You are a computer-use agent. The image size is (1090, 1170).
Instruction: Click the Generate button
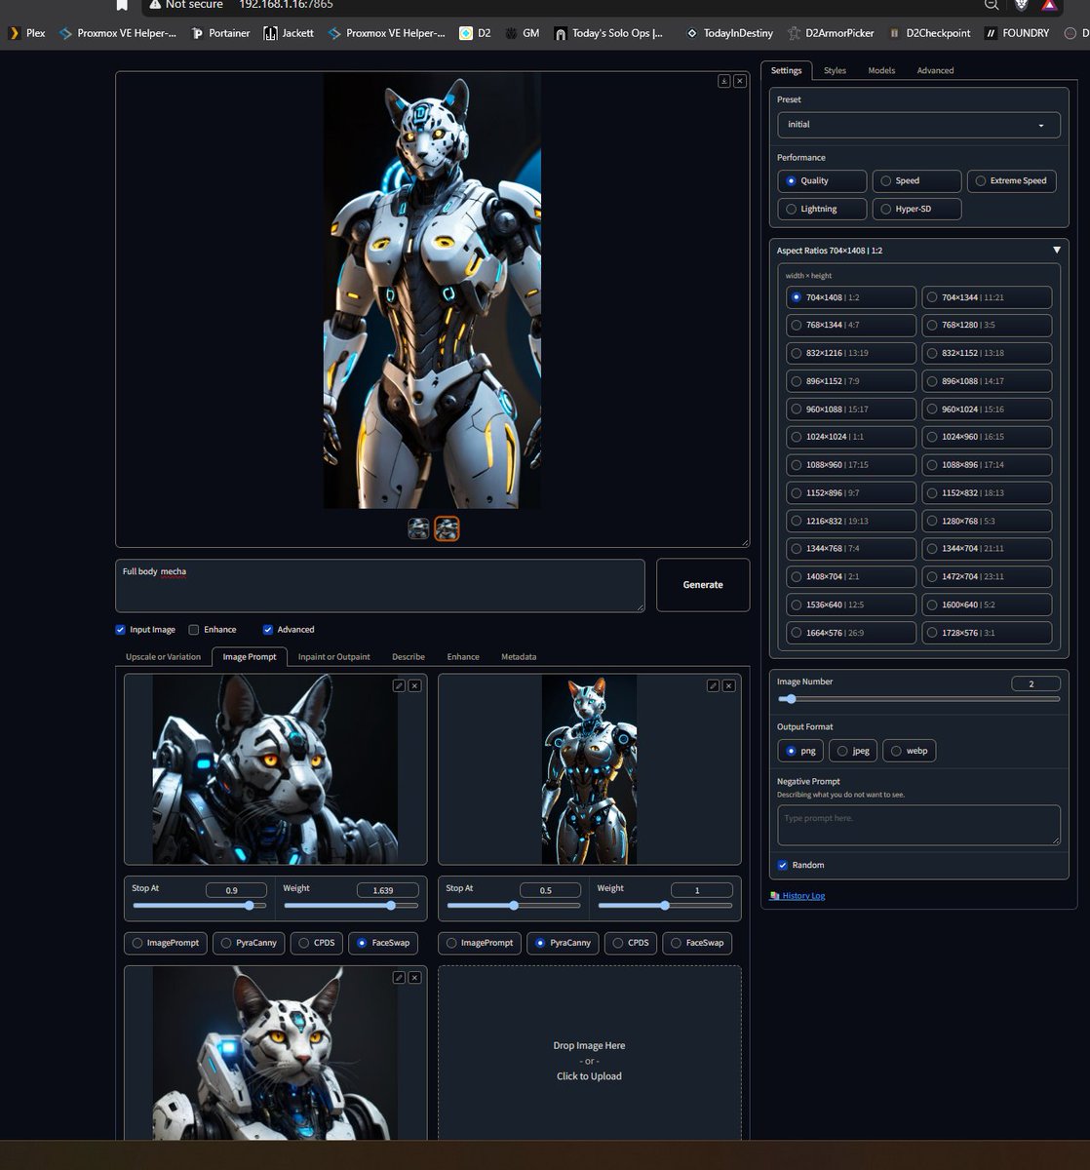[x=703, y=585]
